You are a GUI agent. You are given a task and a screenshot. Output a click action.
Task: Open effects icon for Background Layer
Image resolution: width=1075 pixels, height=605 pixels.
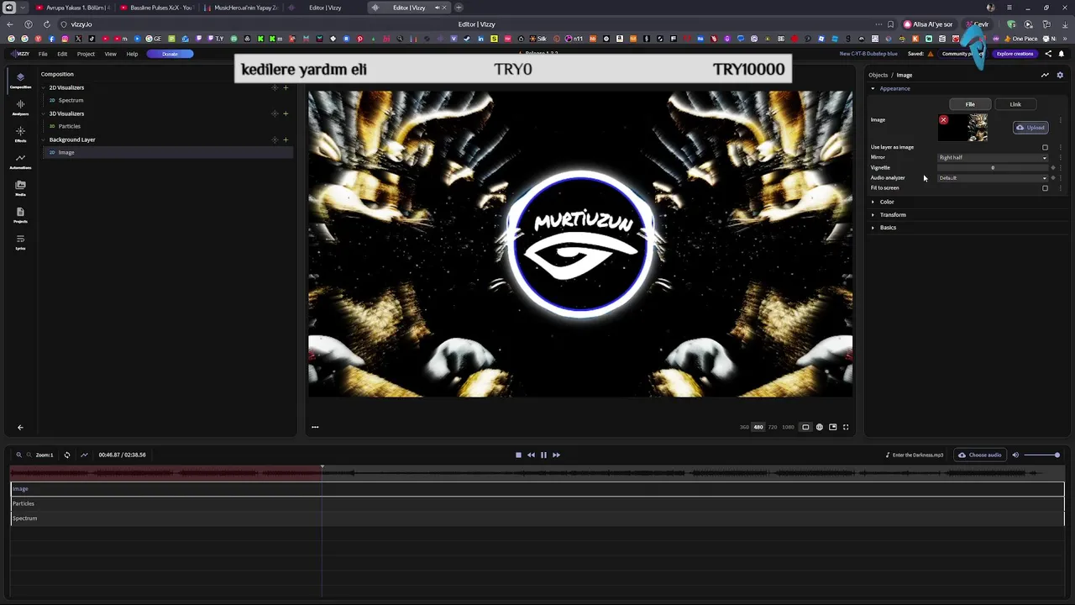275,139
